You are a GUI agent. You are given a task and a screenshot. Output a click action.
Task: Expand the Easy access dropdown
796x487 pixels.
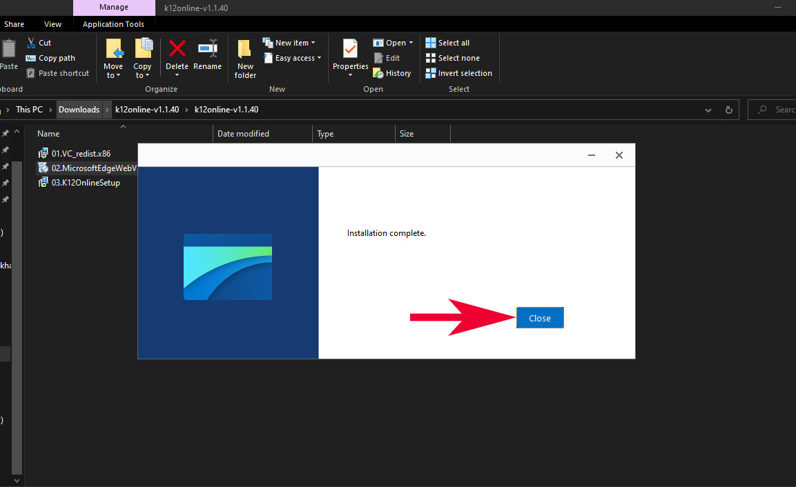293,58
